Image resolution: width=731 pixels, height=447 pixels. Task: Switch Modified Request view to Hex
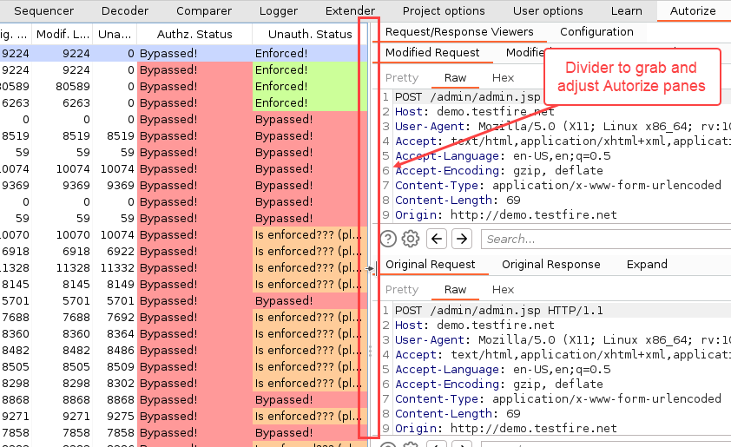(504, 78)
